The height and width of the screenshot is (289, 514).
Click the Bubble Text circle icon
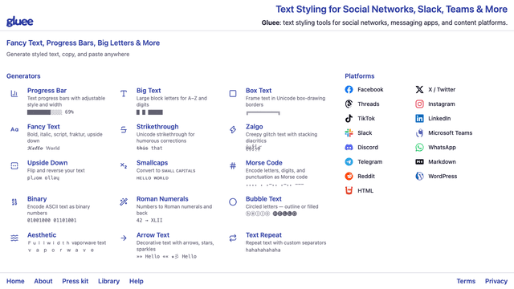[x=233, y=201]
